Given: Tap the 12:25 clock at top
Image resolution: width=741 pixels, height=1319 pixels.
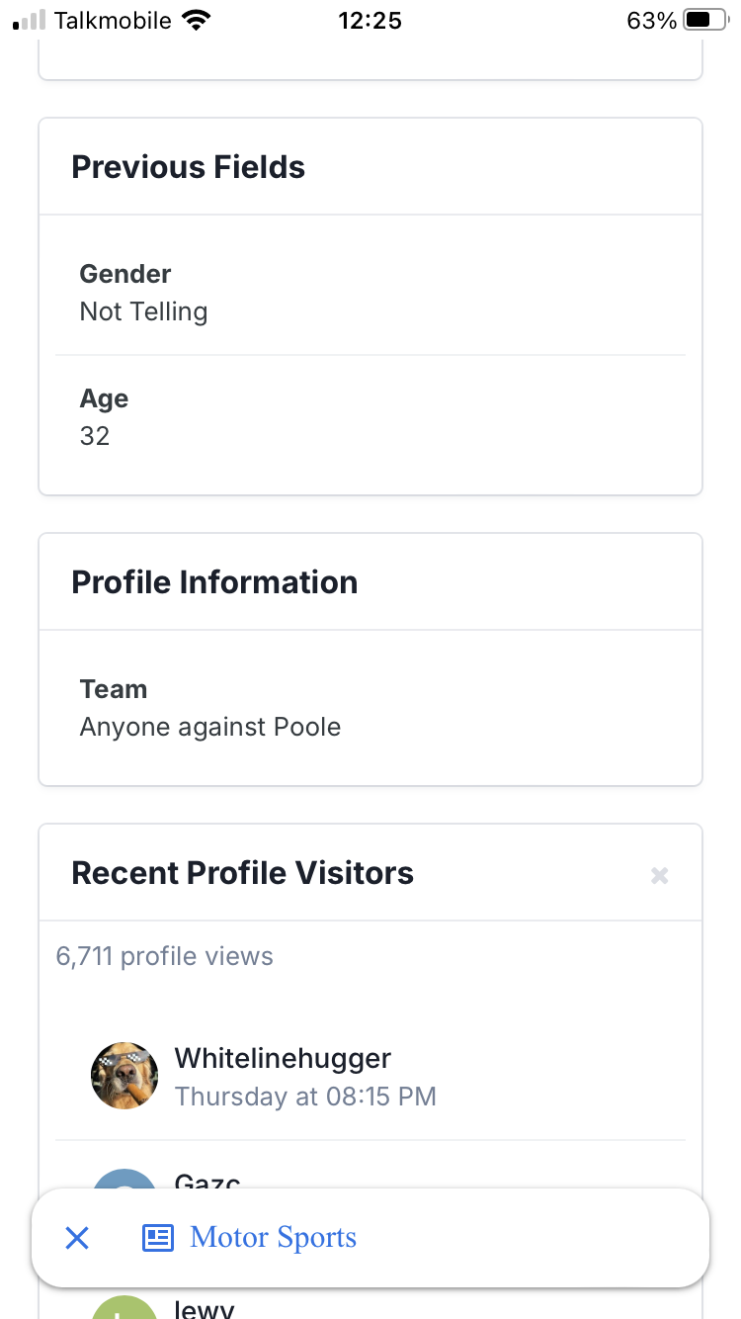Looking at the screenshot, I should point(370,20).
